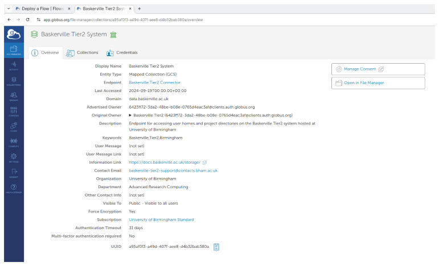The width and height of the screenshot is (439, 266).
Task: Click the Authentication Timeout value 31 days
Action: 136,228
